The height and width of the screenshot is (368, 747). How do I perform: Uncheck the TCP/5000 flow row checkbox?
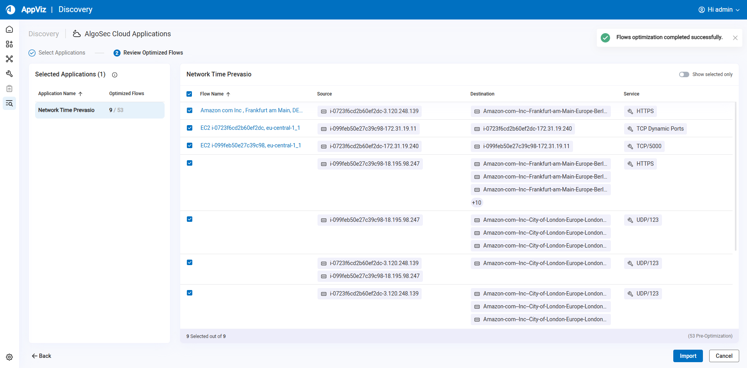pyautogui.click(x=190, y=145)
